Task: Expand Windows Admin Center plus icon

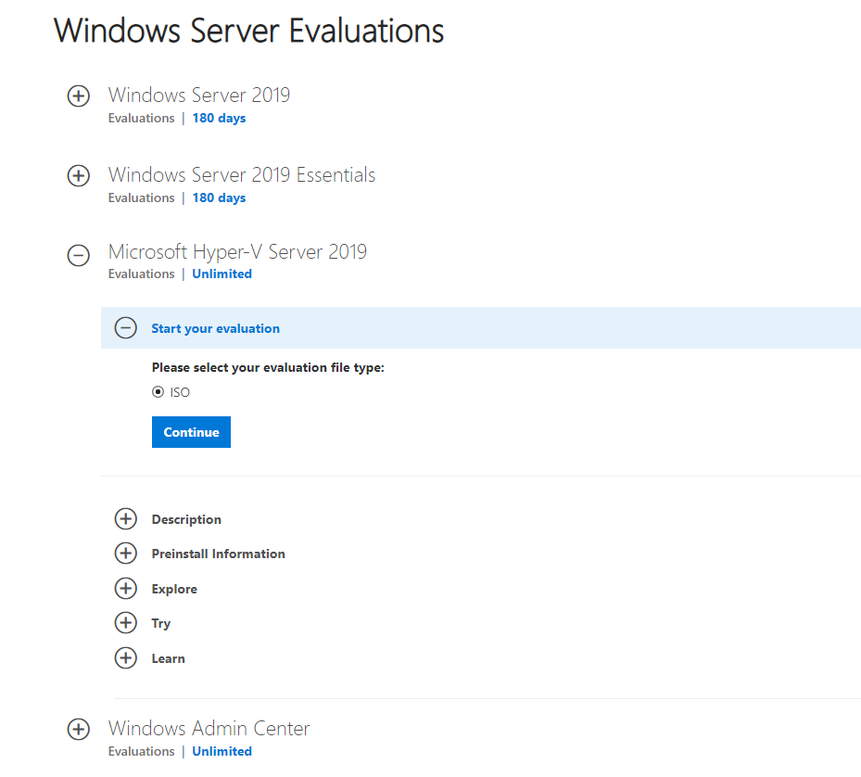Action: click(79, 729)
